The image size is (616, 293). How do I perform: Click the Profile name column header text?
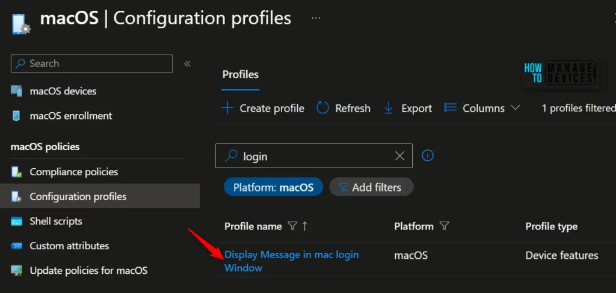point(253,226)
